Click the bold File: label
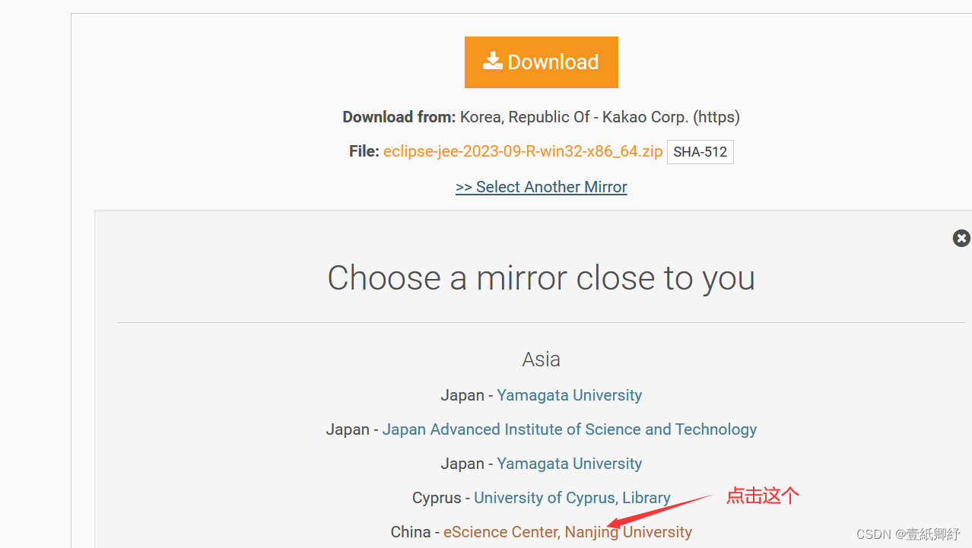972x548 pixels. click(x=364, y=151)
